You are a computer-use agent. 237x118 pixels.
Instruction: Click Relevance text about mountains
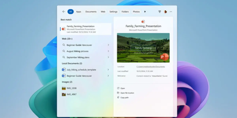pyautogui.click(x=152, y=76)
